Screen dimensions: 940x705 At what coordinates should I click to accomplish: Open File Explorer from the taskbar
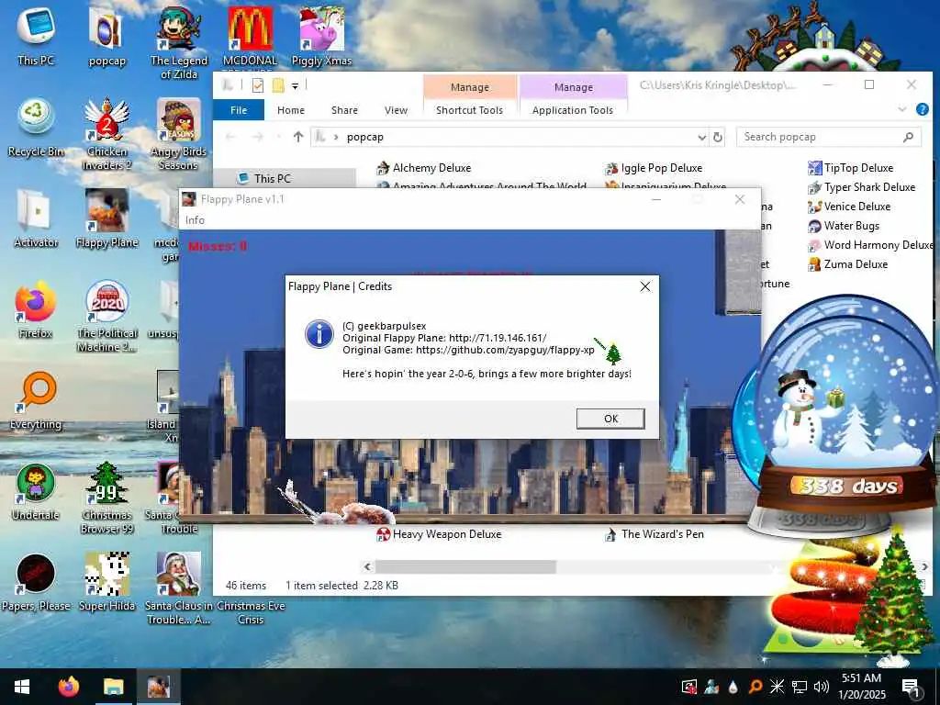(x=113, y=687)
